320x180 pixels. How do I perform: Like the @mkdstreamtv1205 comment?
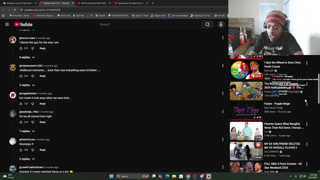coord(21,76)
